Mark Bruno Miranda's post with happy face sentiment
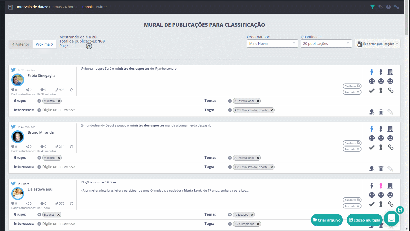This screenshot has width=410, height=231. click(390, 138)
